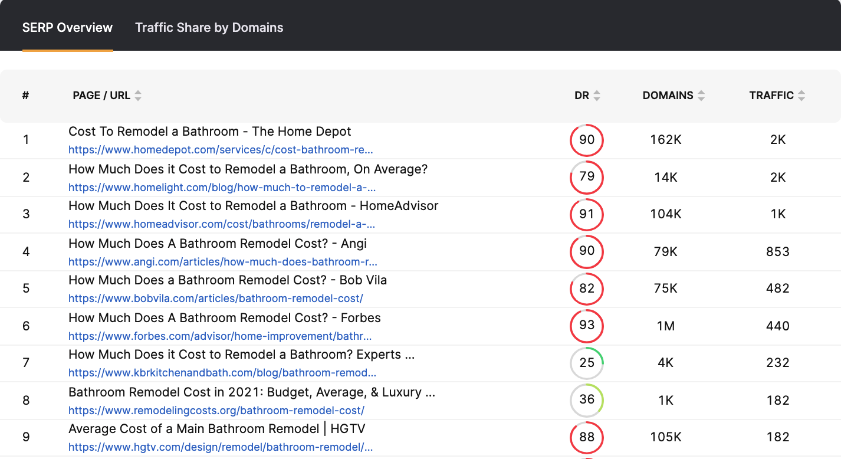Click the 440 traffic value
Viewport: 841px width, 459px height.
[x=778, y=326]
